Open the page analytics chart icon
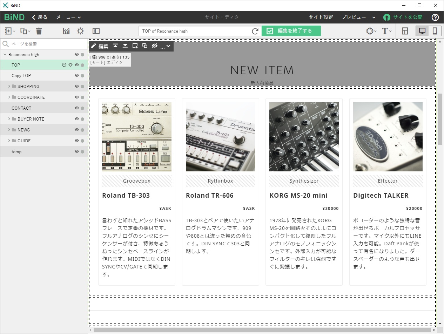 click(66, 31)
